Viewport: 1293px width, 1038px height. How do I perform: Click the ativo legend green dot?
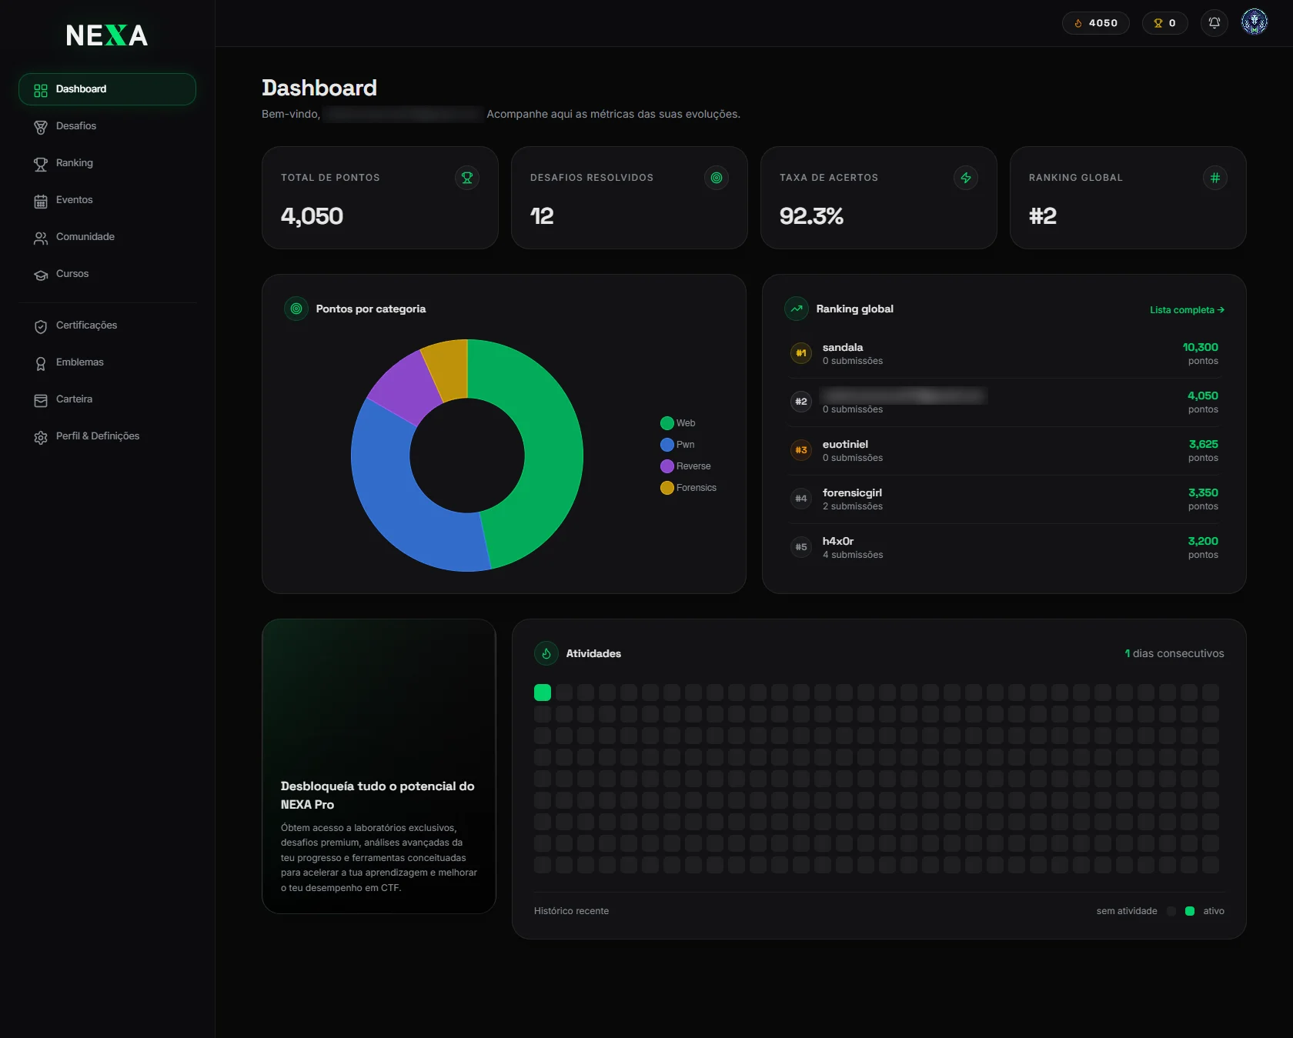point(1190,911)
